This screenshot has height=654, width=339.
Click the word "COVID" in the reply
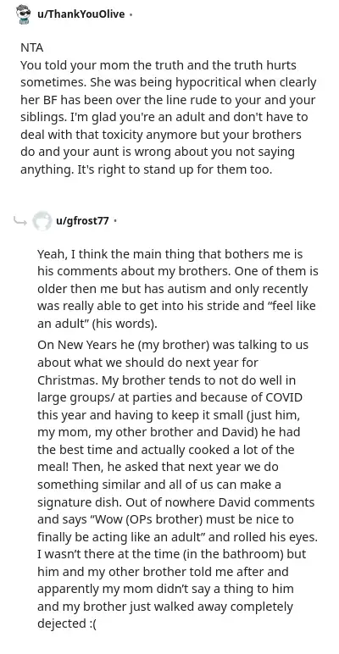pos(284,397)
